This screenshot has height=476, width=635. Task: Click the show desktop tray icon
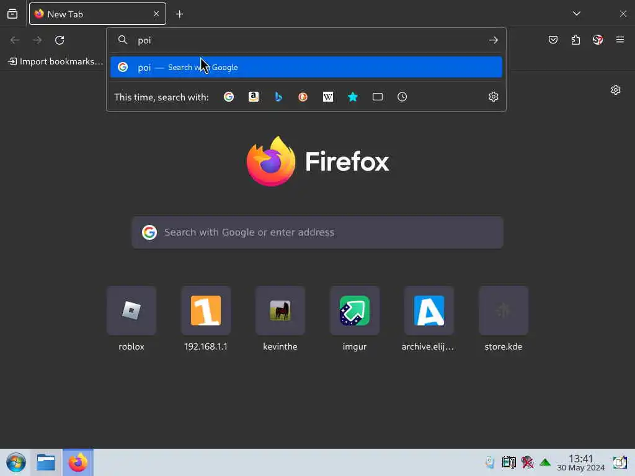point(620,462)
